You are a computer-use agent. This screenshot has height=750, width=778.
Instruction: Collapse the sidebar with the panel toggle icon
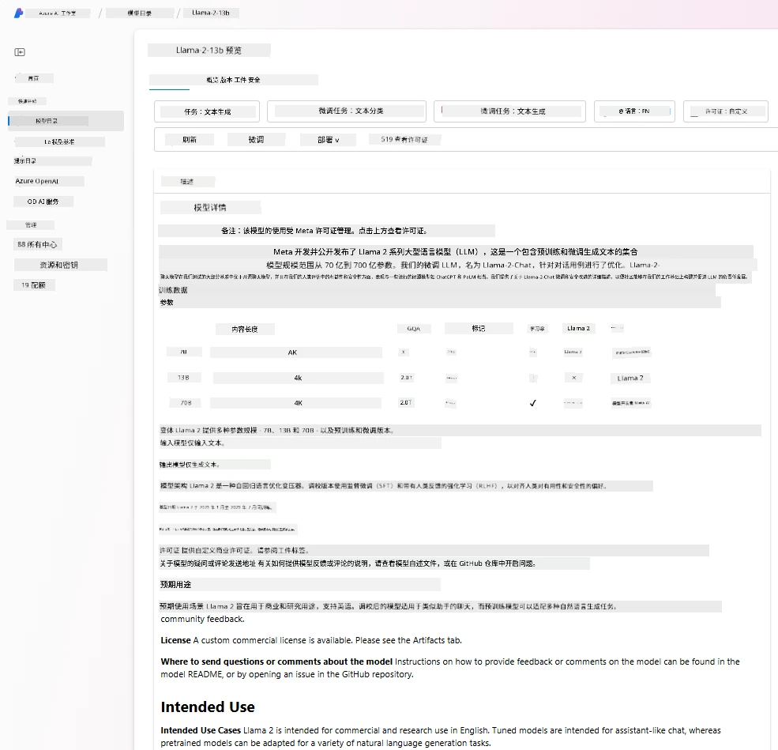pyautogui.click(x=20, y=52)
